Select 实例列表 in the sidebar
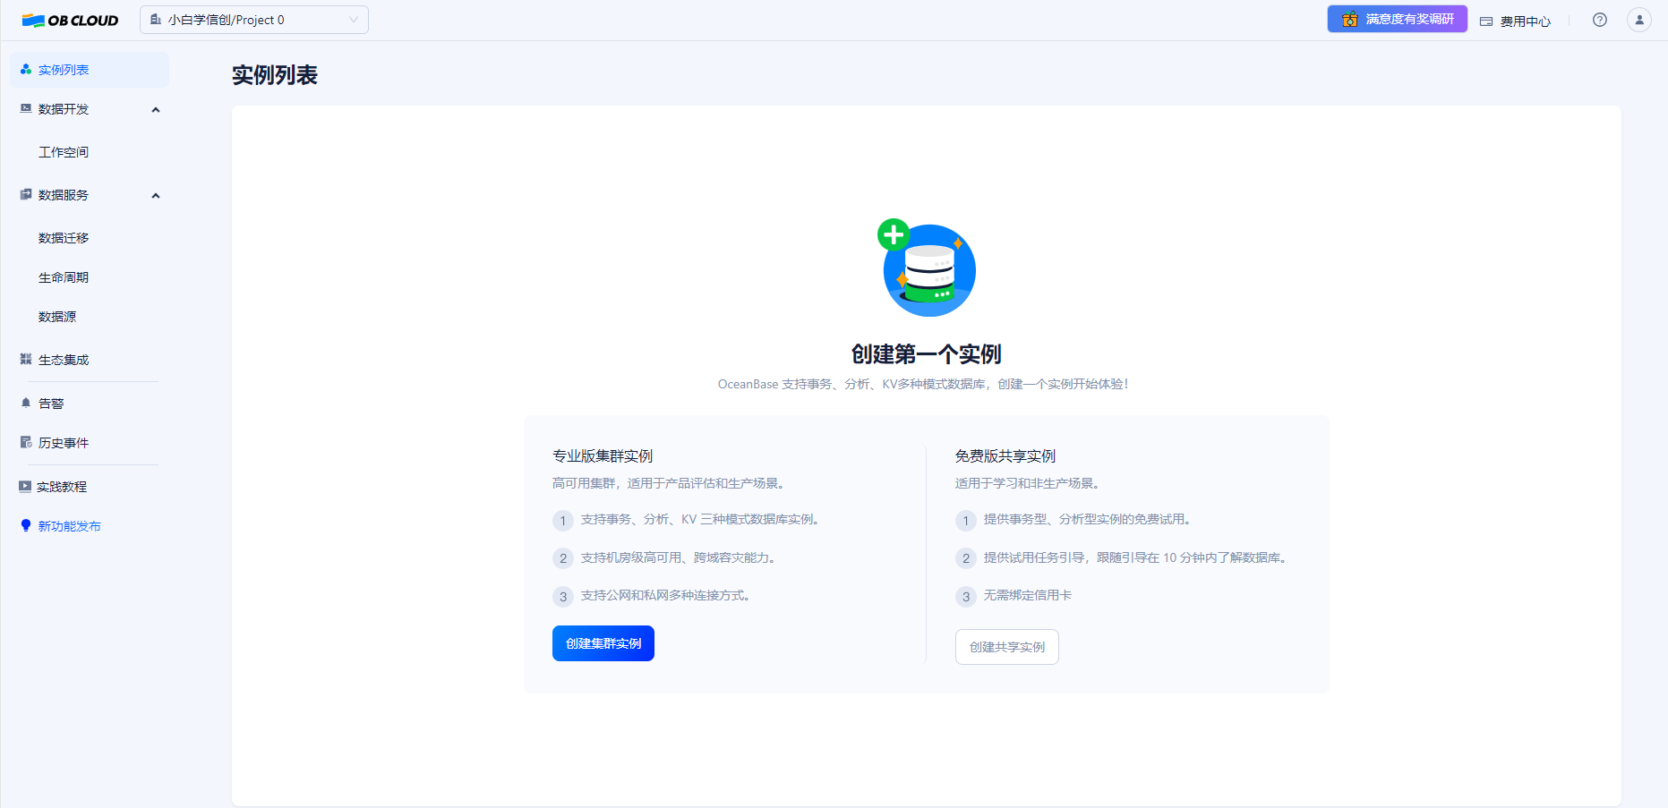Viewport: 1668px width, 808px height. (x=89, y=70)
